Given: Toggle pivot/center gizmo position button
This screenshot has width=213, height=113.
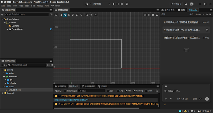Looking at the screenshot, I should [87, 15].
